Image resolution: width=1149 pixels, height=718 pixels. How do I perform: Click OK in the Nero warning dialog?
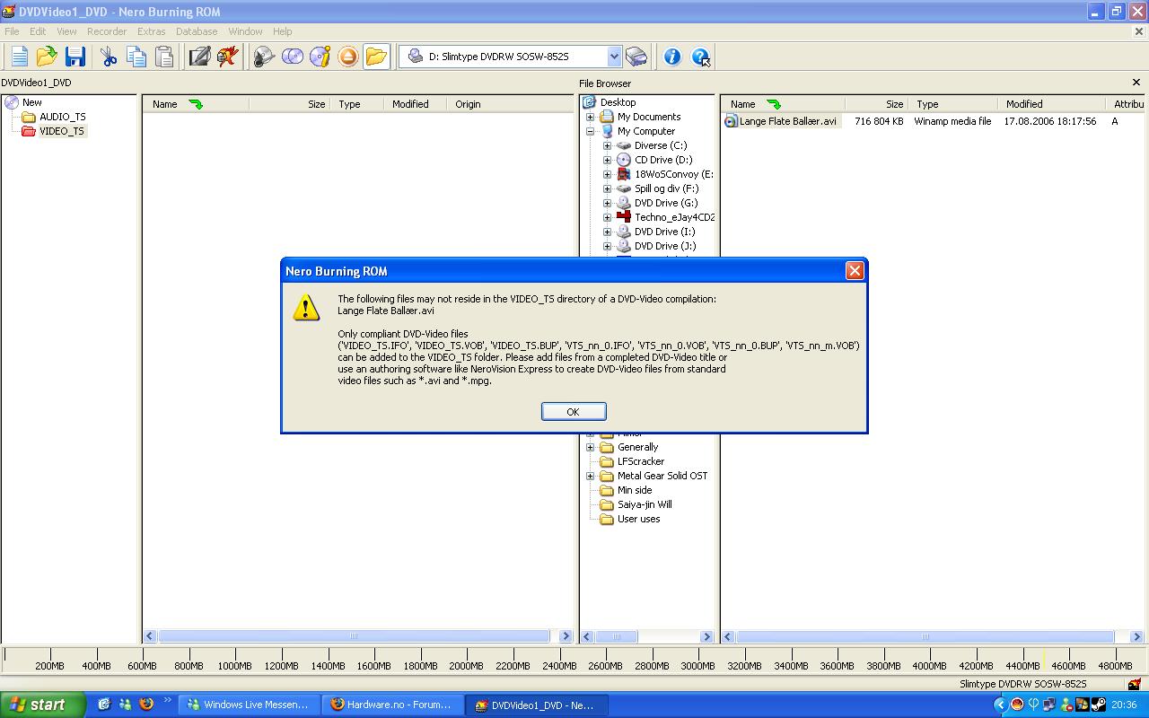(x=574, y=411)
